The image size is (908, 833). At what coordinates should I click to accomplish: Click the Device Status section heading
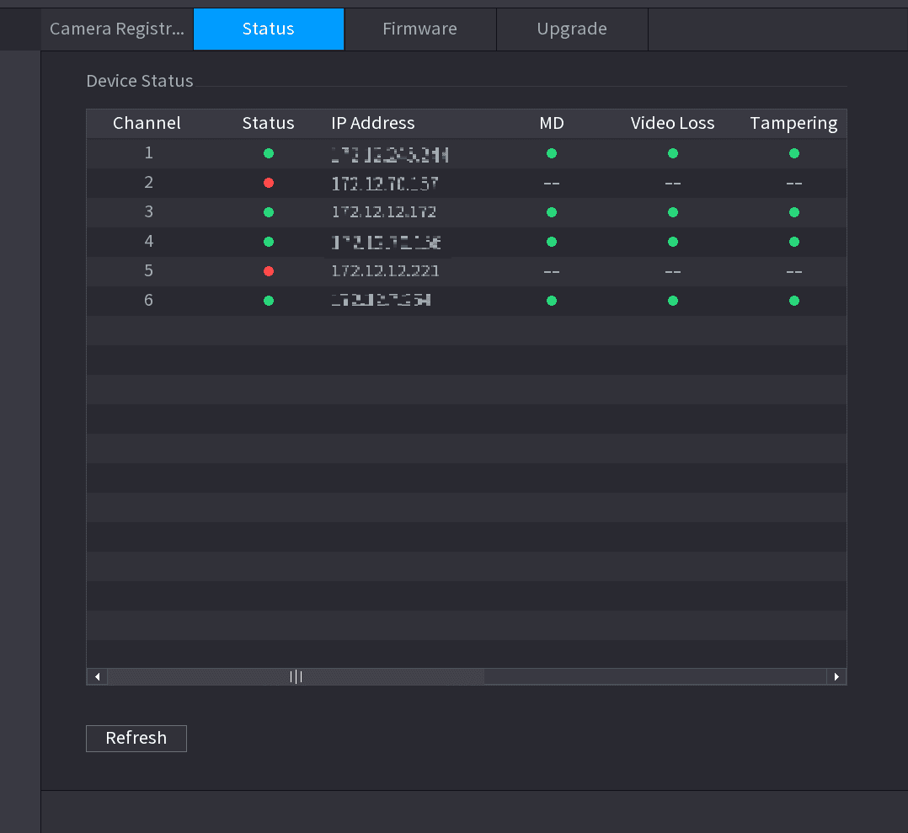pyautogui.click(x=140, y=81)
